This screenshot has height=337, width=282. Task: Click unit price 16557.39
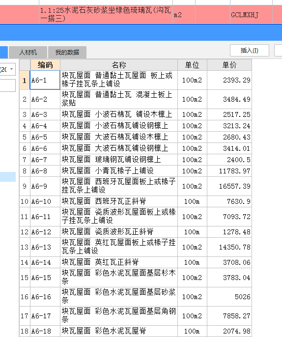[x=229, y=186]
